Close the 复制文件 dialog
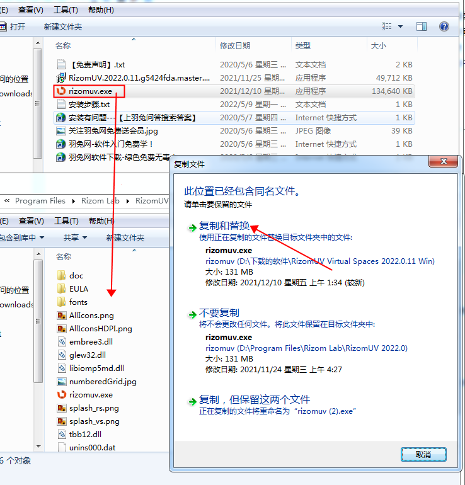 click(x=444, y=161)
